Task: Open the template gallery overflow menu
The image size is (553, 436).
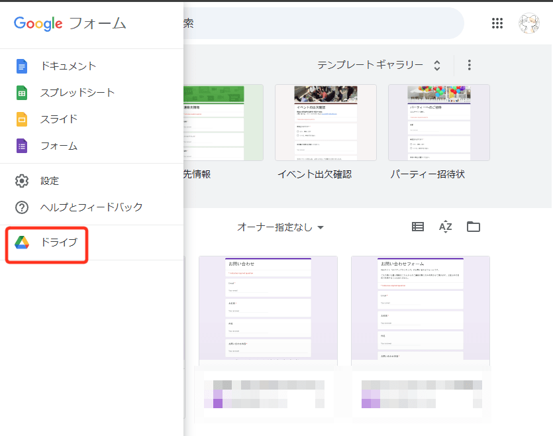Action: [x=469, y=65]
